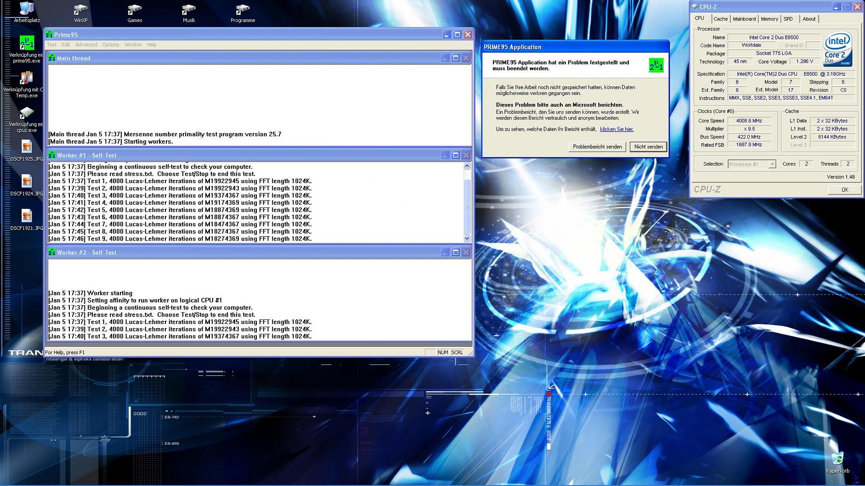Screen dimensions: 865x486
Task: Click the CPU-Z title bar icon
Action: pyautogui.click(x=695, y=6)
